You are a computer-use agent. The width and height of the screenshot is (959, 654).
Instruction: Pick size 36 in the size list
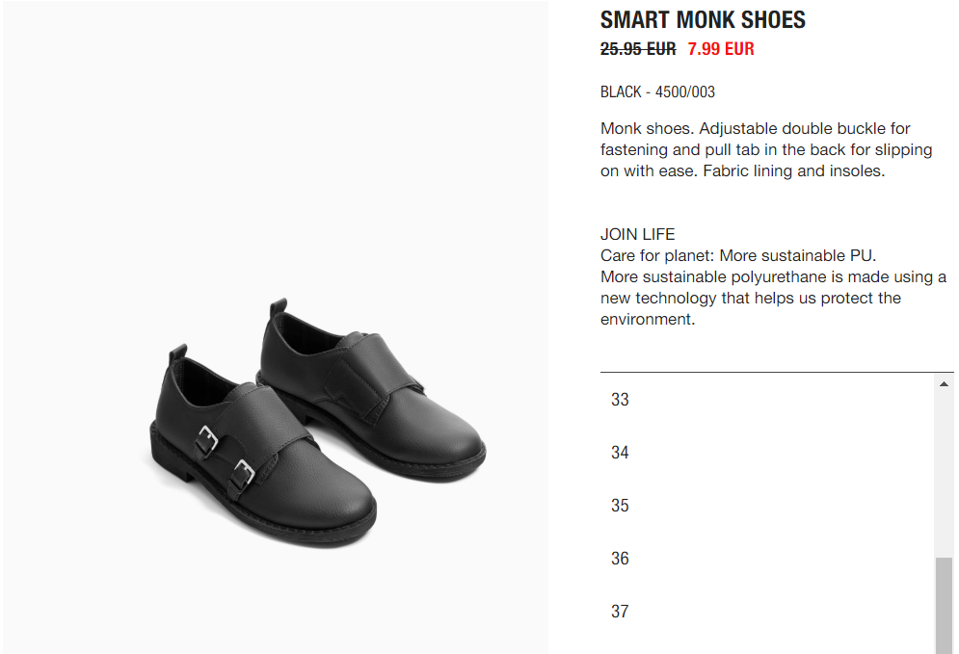767,559
